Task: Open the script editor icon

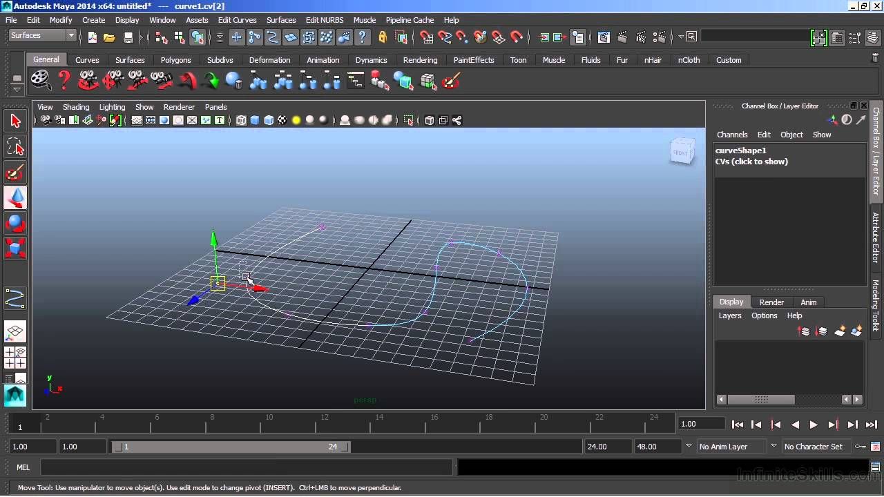Action: [x=875, y=467]
